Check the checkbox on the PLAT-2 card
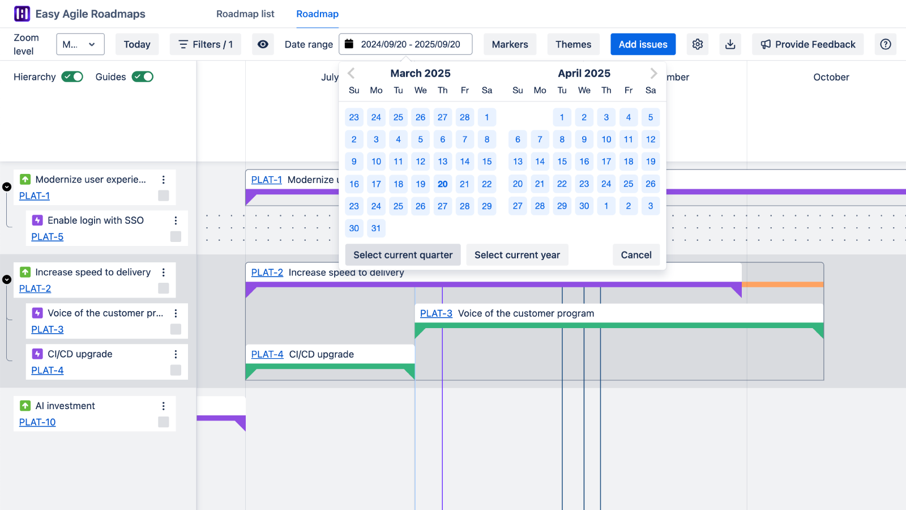 164,288
